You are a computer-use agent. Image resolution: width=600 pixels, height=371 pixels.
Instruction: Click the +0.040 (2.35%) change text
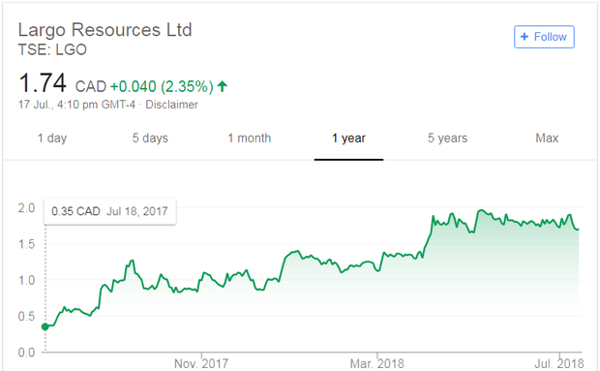pos(162,86)
